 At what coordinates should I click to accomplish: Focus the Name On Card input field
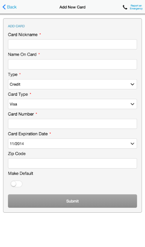tap(72, 64)
